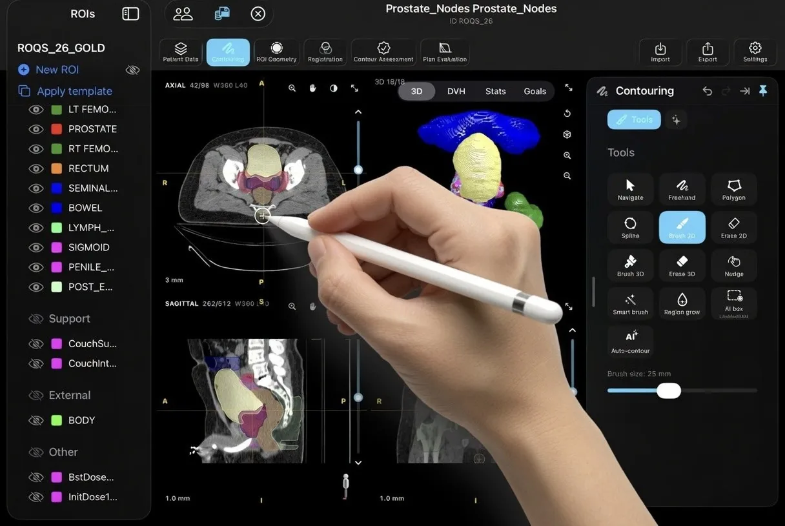Show the CouchSu... support ROI
The width and height of the screenshot is (785, 526).
pyautogui.click(x=36, y=344)
